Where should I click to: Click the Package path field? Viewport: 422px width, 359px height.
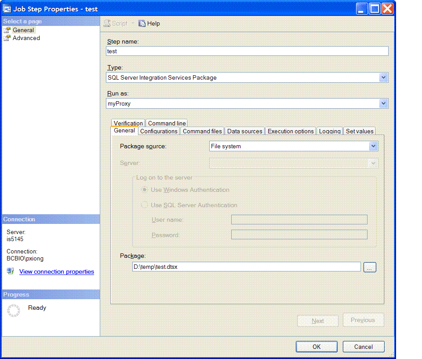pos(246,267)
